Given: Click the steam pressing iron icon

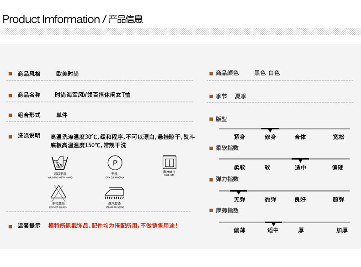Looking at the screenshot, I should tap(114, 193).
